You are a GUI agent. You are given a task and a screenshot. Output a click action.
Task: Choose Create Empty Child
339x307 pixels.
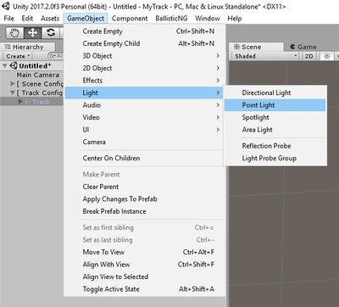(x=145, y=43)
